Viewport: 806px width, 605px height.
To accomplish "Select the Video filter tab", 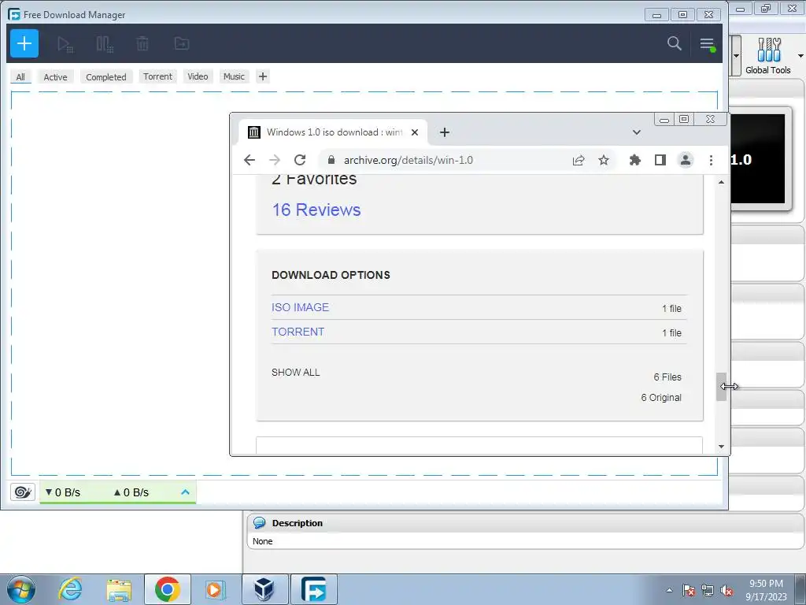I will pyautogui.click(x=198, y=76).
